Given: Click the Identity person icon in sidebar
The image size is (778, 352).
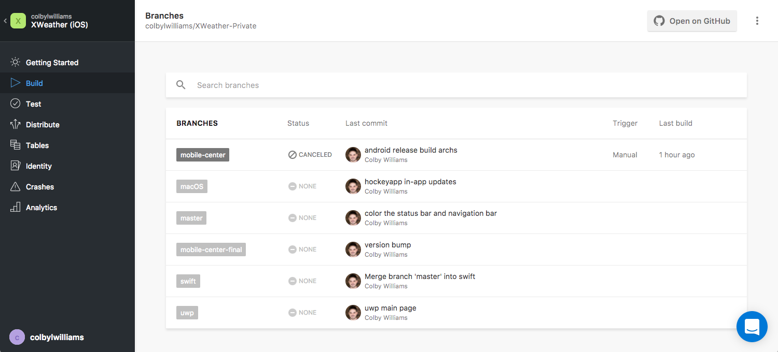Looking at the screenshot, I should tap(16, 166).
